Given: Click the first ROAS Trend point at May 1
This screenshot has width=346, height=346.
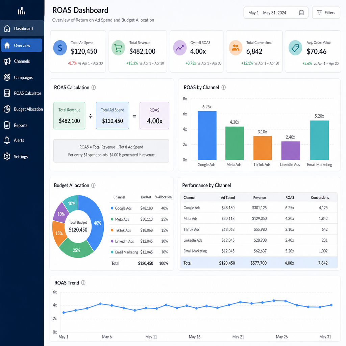Looking at the screenshot, I should [64, 313].
